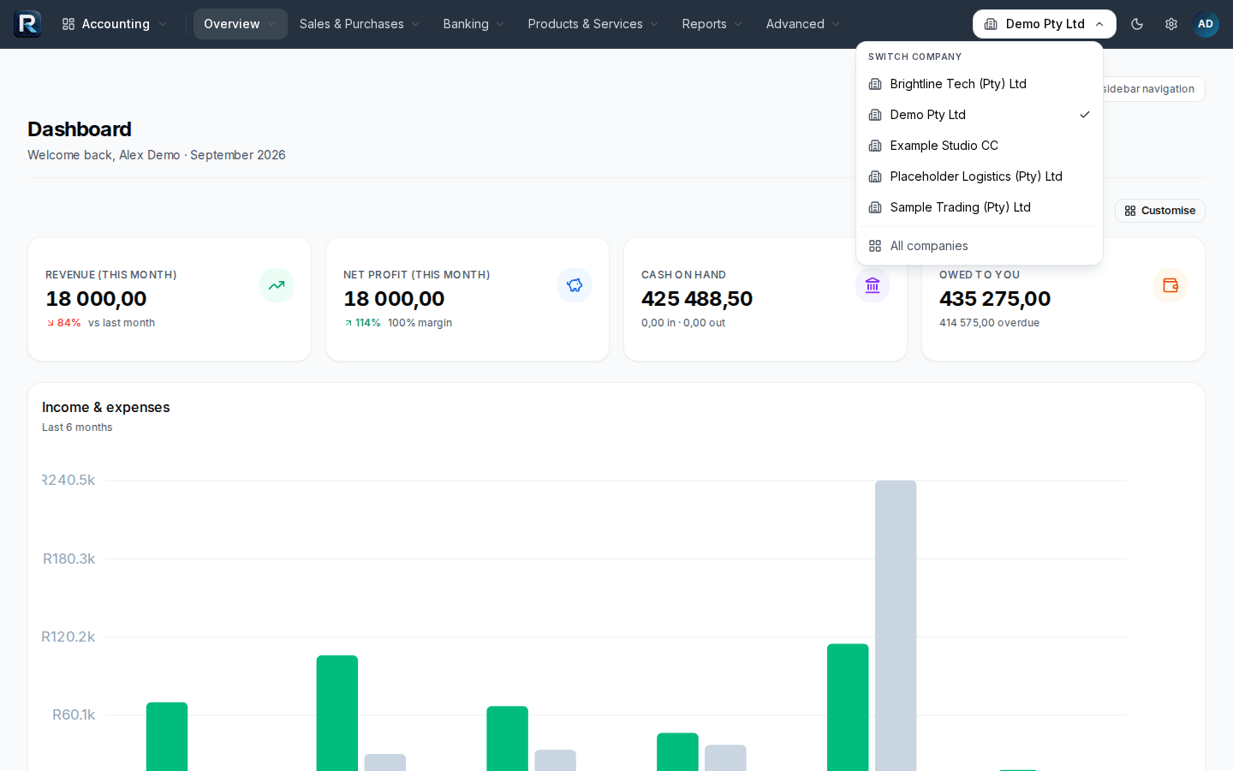
Task: Switch to Placeholder Logistics (Pty) Ltd
Action: (980, 176)
